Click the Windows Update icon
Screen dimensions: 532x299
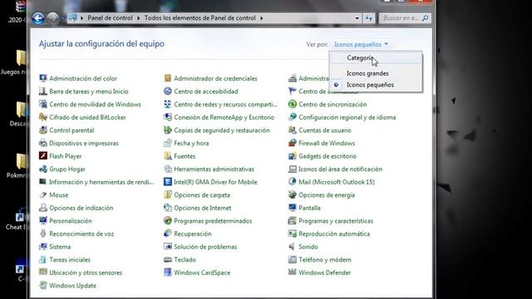42,286
